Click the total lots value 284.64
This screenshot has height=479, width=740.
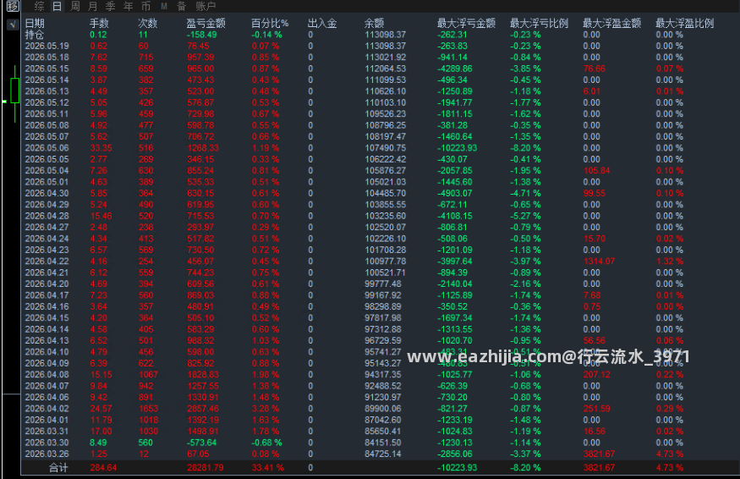[103, 468]
